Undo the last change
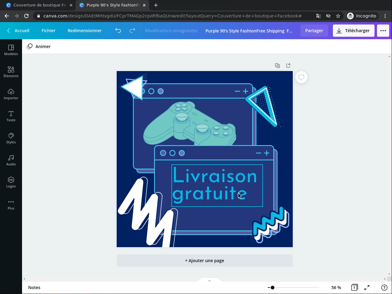The width and height of the screenshot is (392, 294). coord(118,31)
